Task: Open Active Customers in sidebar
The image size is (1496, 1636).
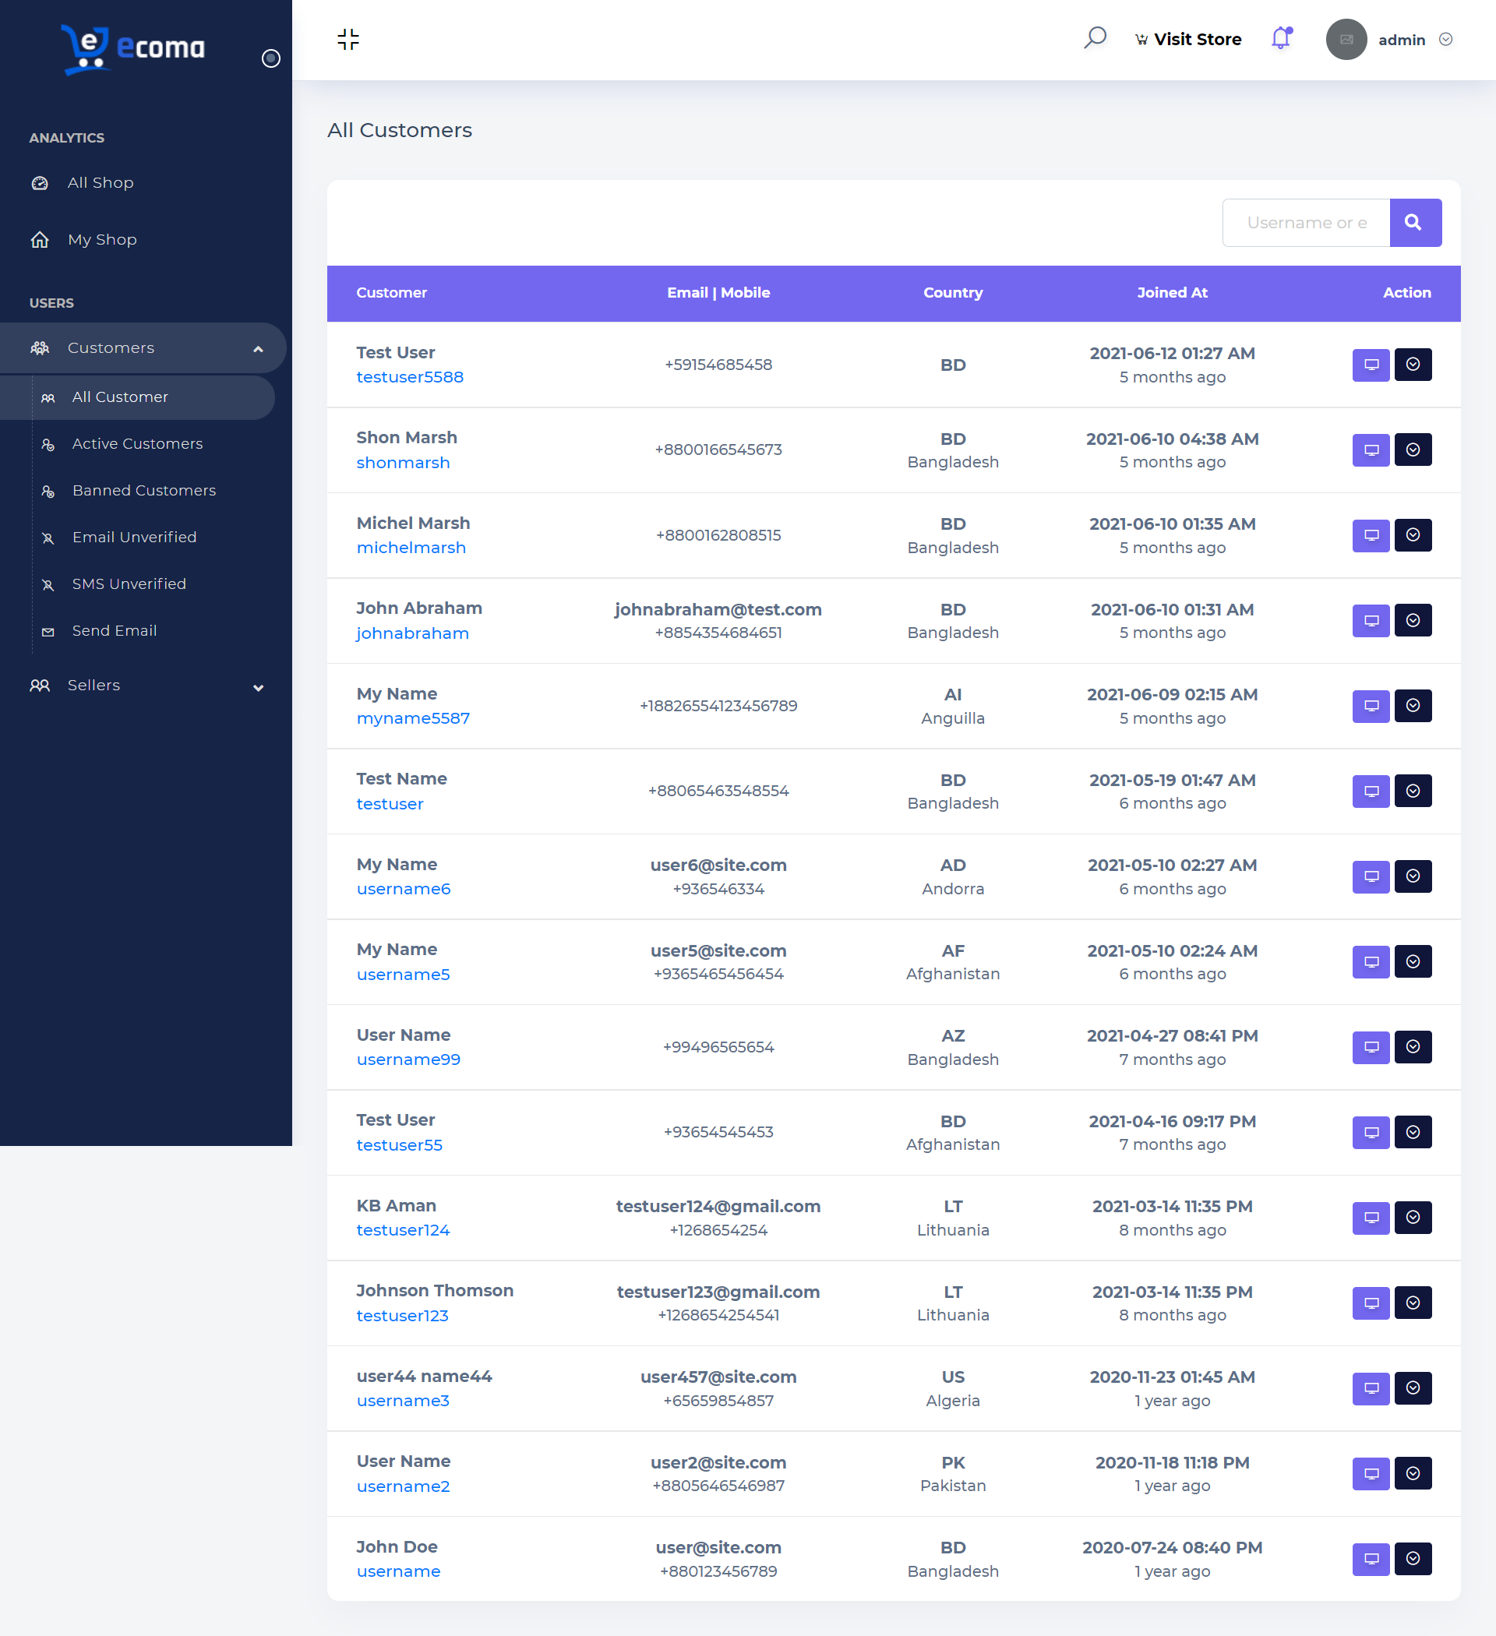Action: click(137, 444)
